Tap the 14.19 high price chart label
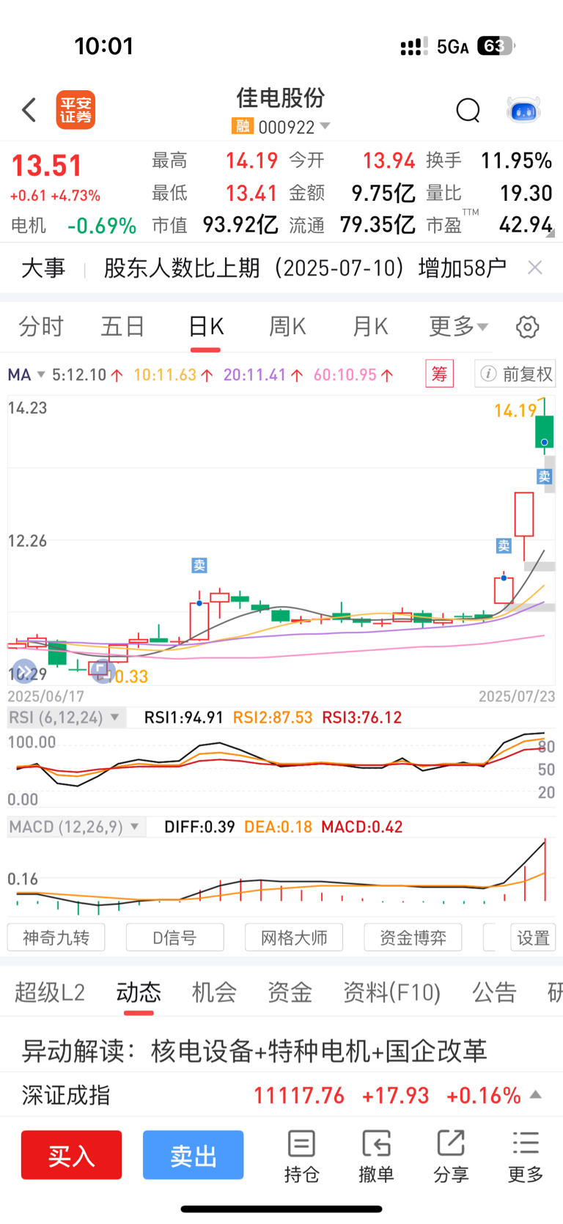563x1224 pixels. tap(515, 410)
